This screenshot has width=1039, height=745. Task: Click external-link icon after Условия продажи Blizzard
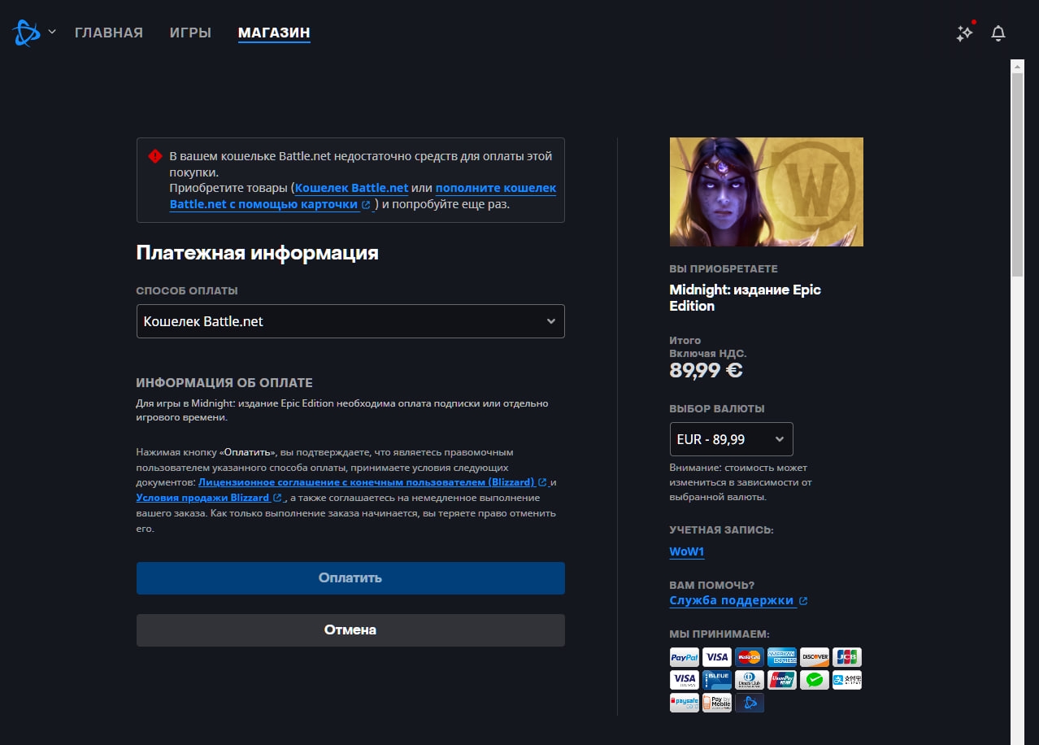point(277,499)
